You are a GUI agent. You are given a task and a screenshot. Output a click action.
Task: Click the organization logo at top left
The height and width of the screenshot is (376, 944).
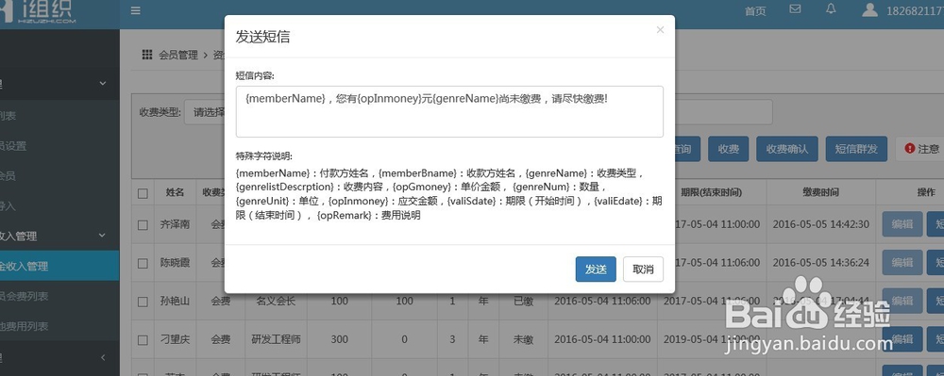pos(39,12)
